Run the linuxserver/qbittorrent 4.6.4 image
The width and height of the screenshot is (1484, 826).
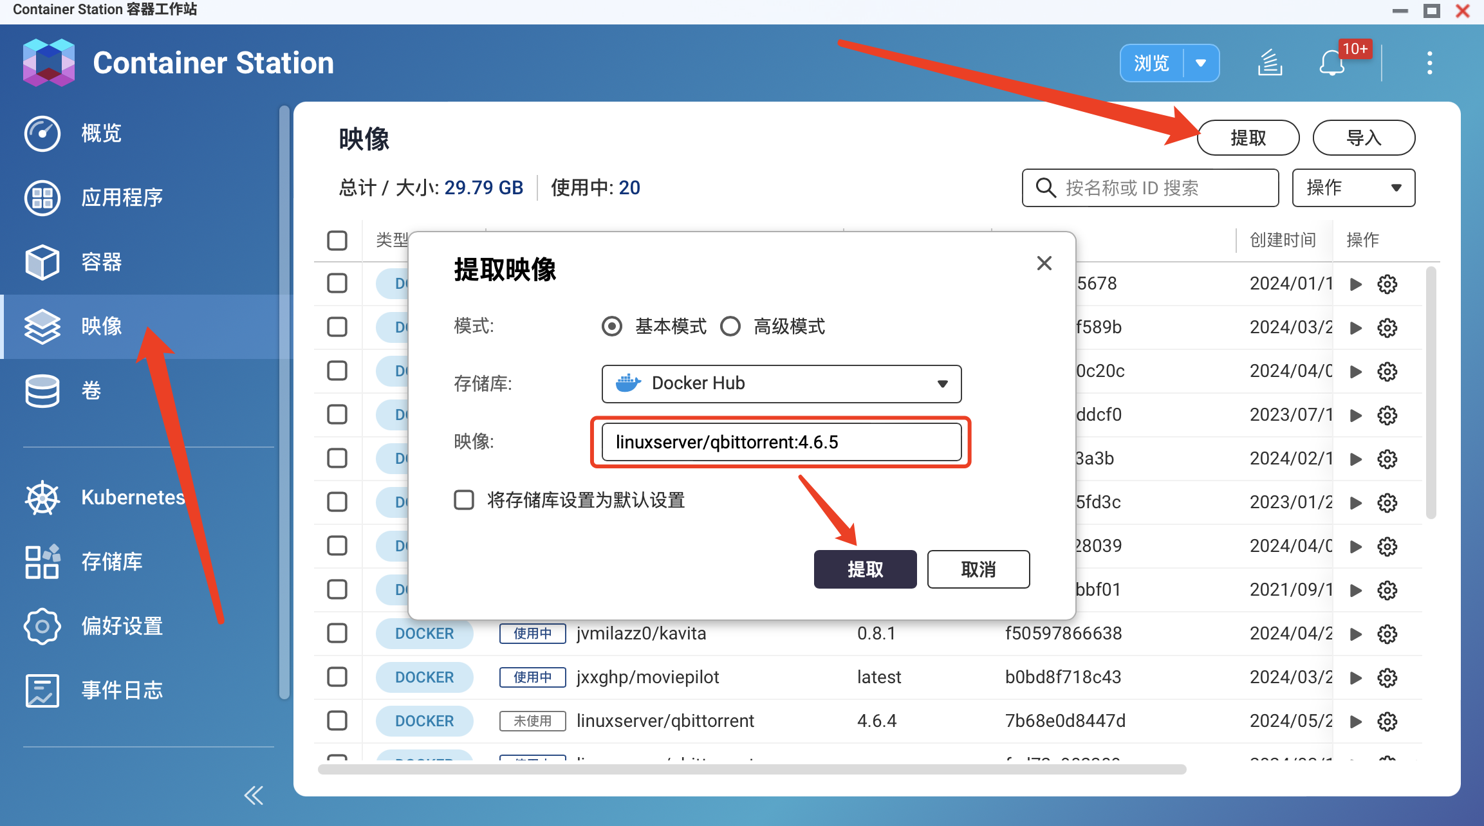tap(1355, 721)
